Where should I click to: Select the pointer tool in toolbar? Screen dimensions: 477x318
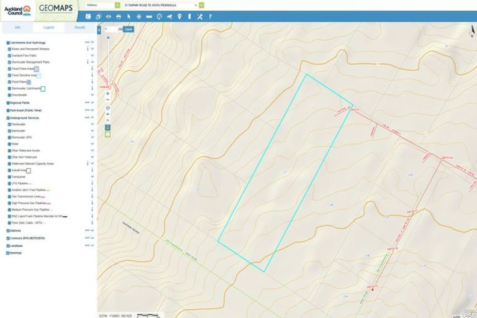[x=129, y=16]
